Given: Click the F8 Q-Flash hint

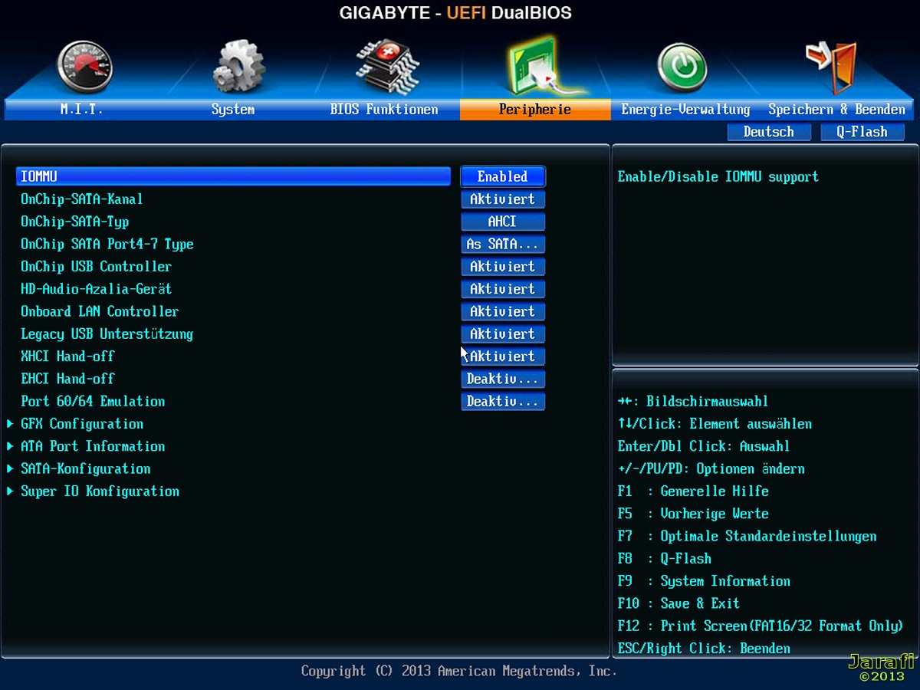Looking at the screenshot, I should click(665, 559).
